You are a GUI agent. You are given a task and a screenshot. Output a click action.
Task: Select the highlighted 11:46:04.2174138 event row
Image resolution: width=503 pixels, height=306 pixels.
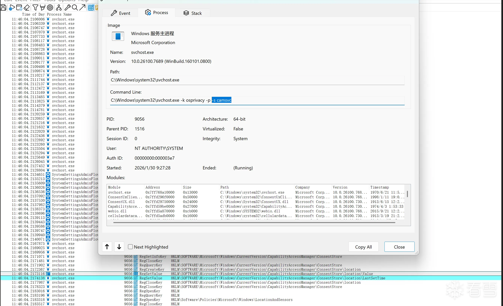[251, 278]
